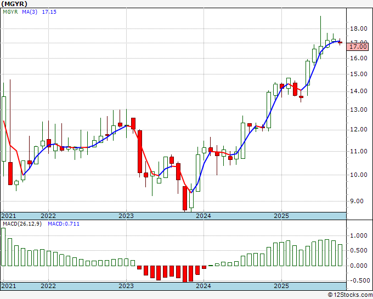Click 2022 on the price chart timeline

pyautogui.click(x=48, y=216)
